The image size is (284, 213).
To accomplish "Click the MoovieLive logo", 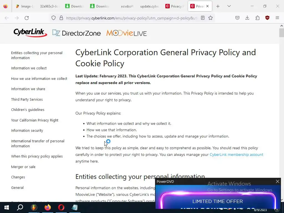I will tap(126, 33).
